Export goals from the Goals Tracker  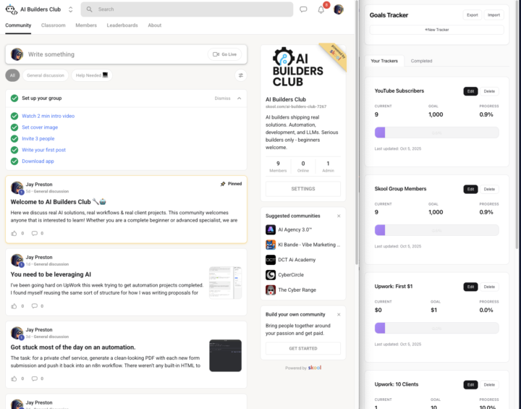472,15
